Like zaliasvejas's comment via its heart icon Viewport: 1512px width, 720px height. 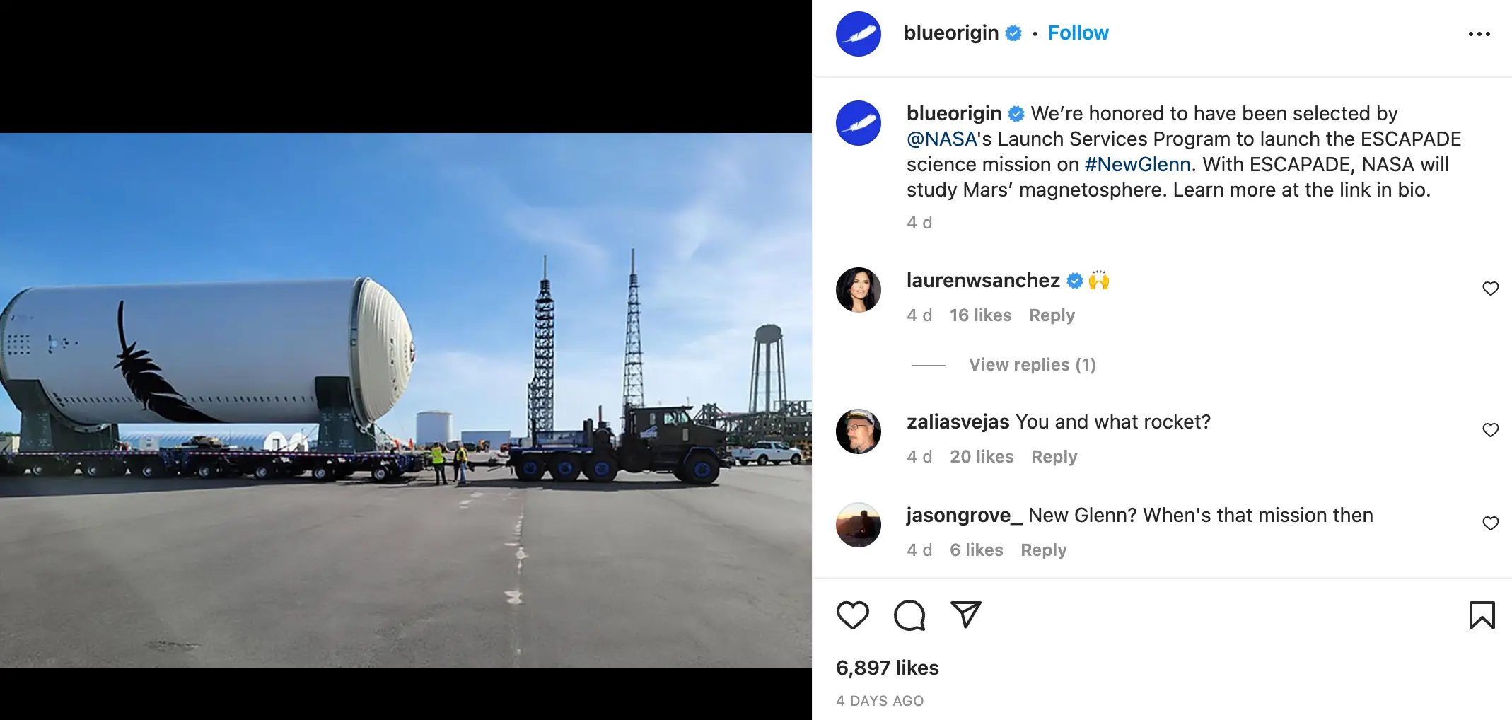(x=1491, y=429)
